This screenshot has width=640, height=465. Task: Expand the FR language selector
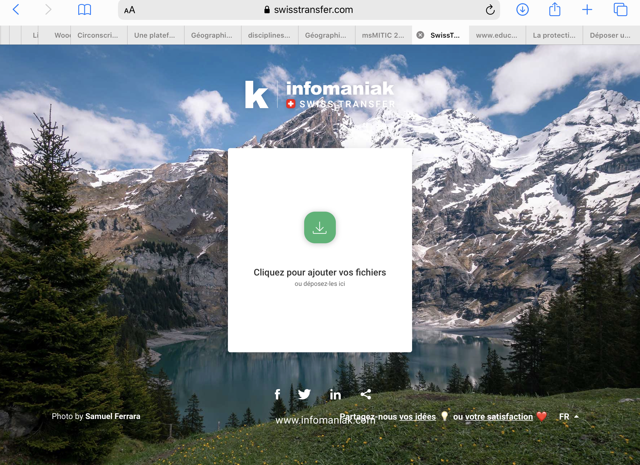click(568, 417)
